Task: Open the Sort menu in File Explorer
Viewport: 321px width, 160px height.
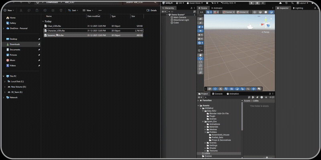Action: [72, 10]
